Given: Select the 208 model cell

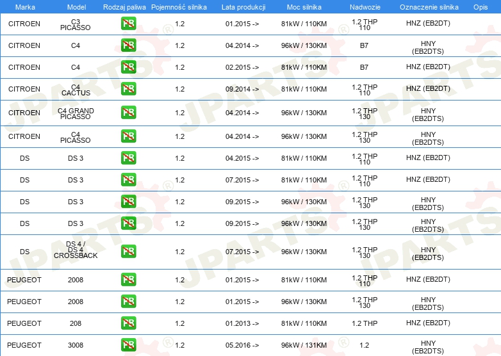Looking at the screenshot, I should pos(76,323).
